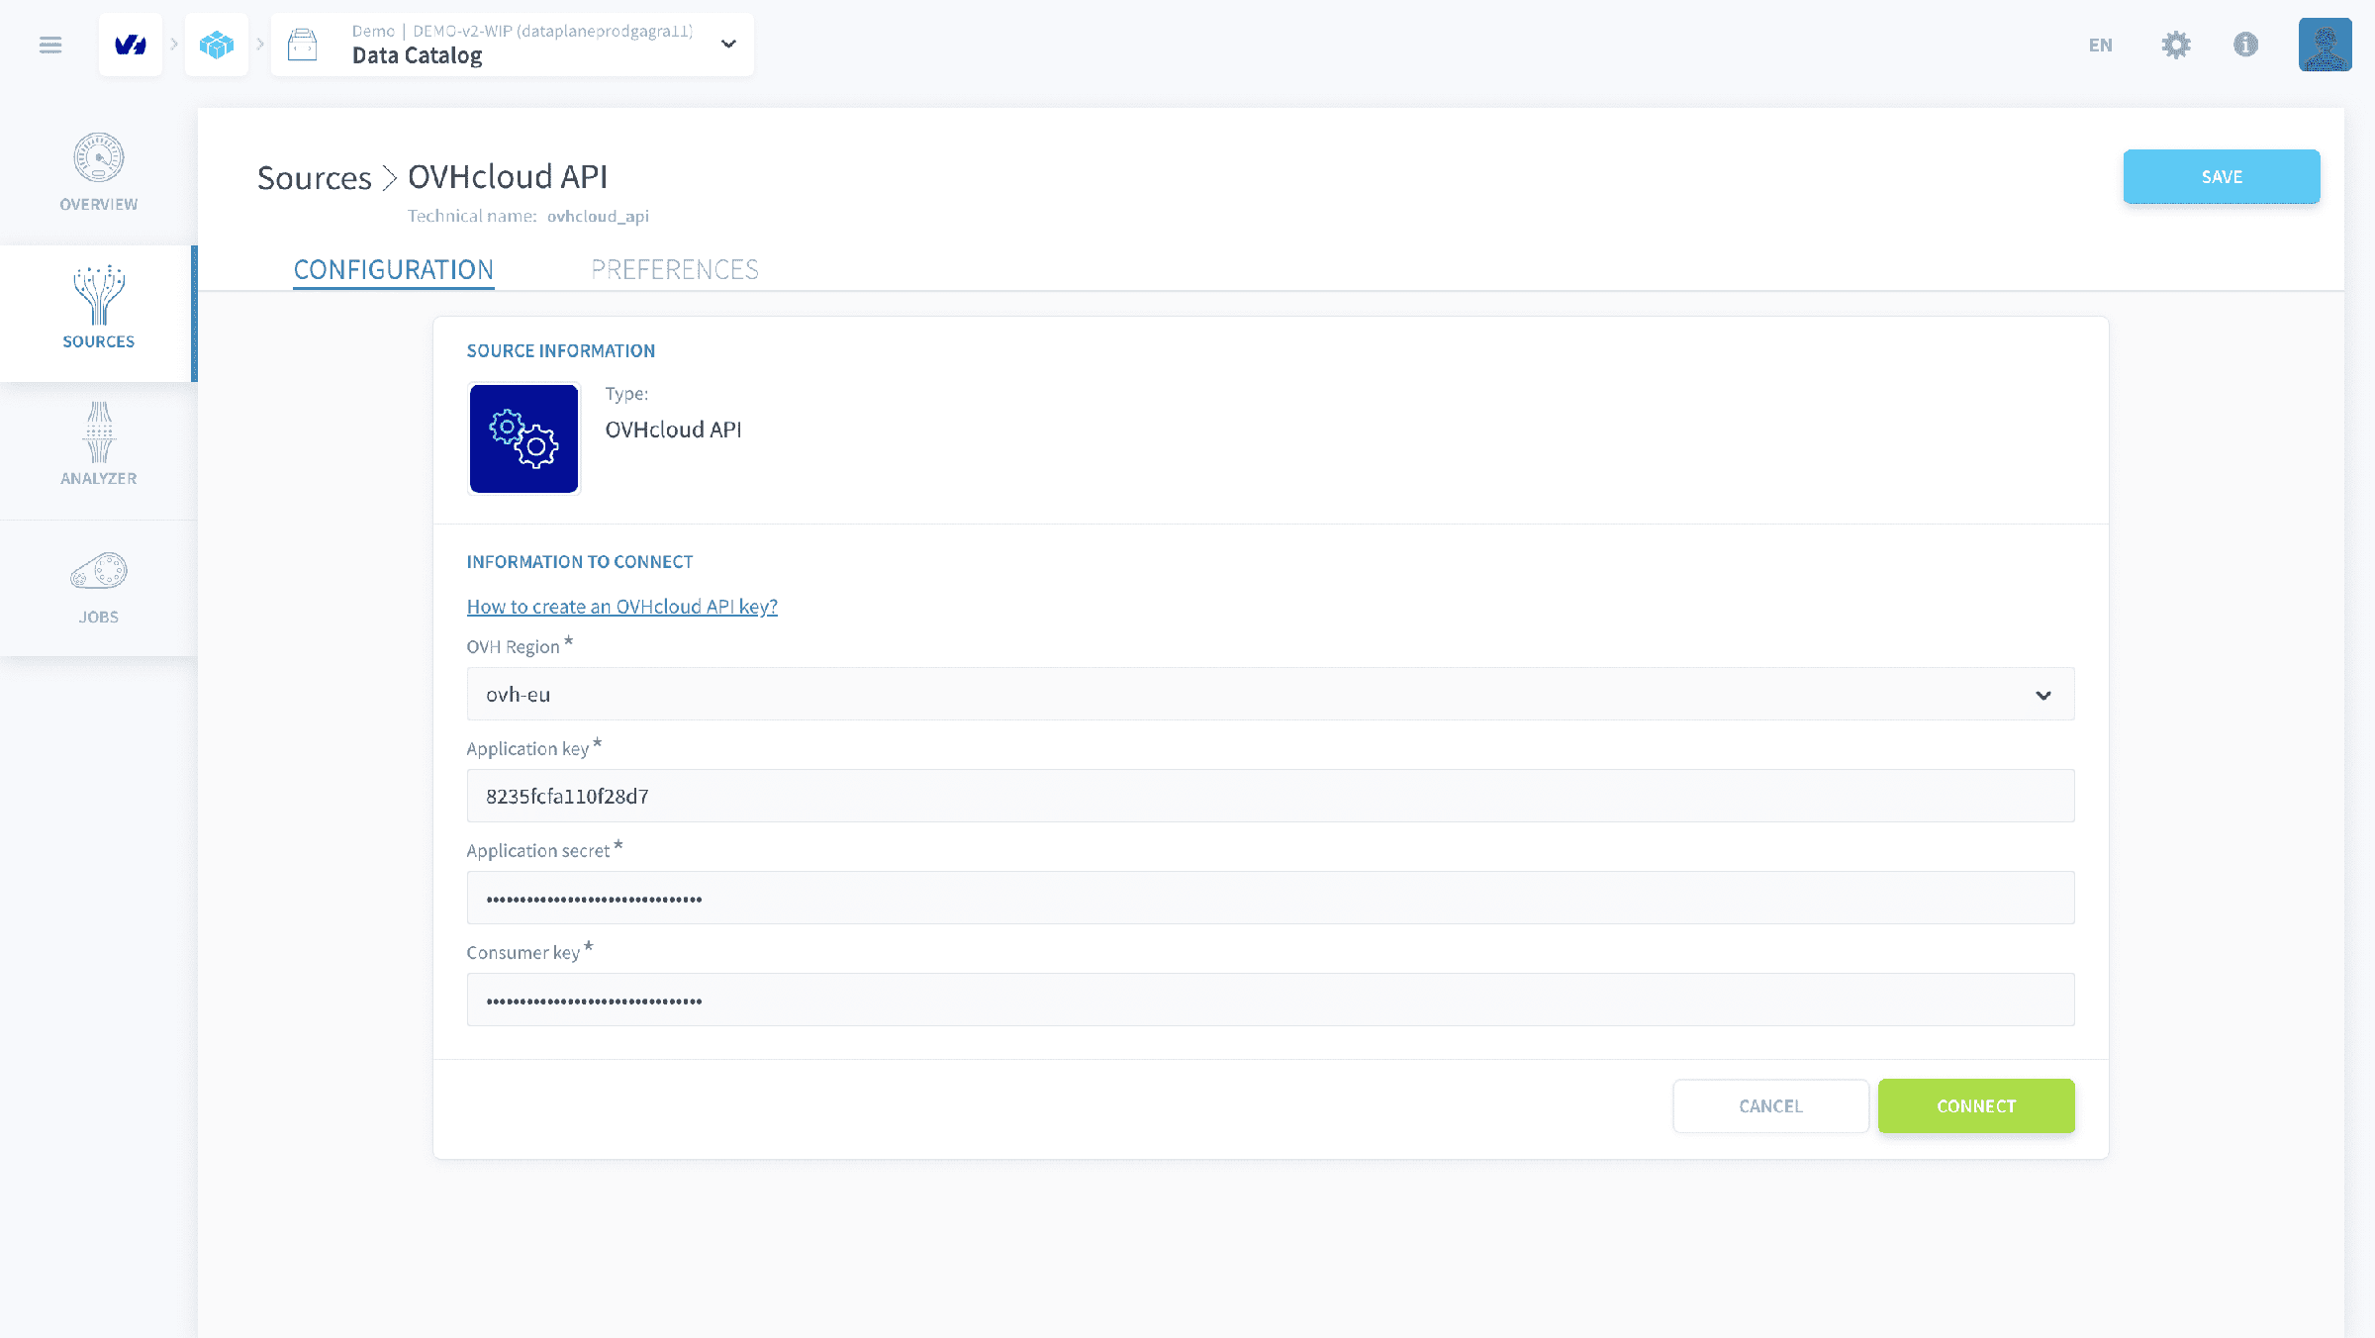Open the blue cube project icon
The image size is (2375, 1338).
click(217, 45)
